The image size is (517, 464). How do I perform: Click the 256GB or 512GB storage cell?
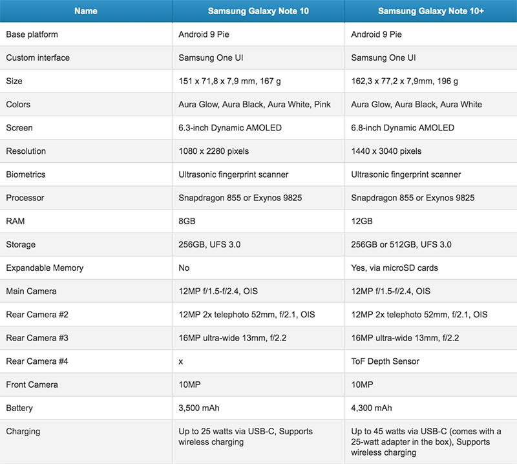[x=401, y=244]
